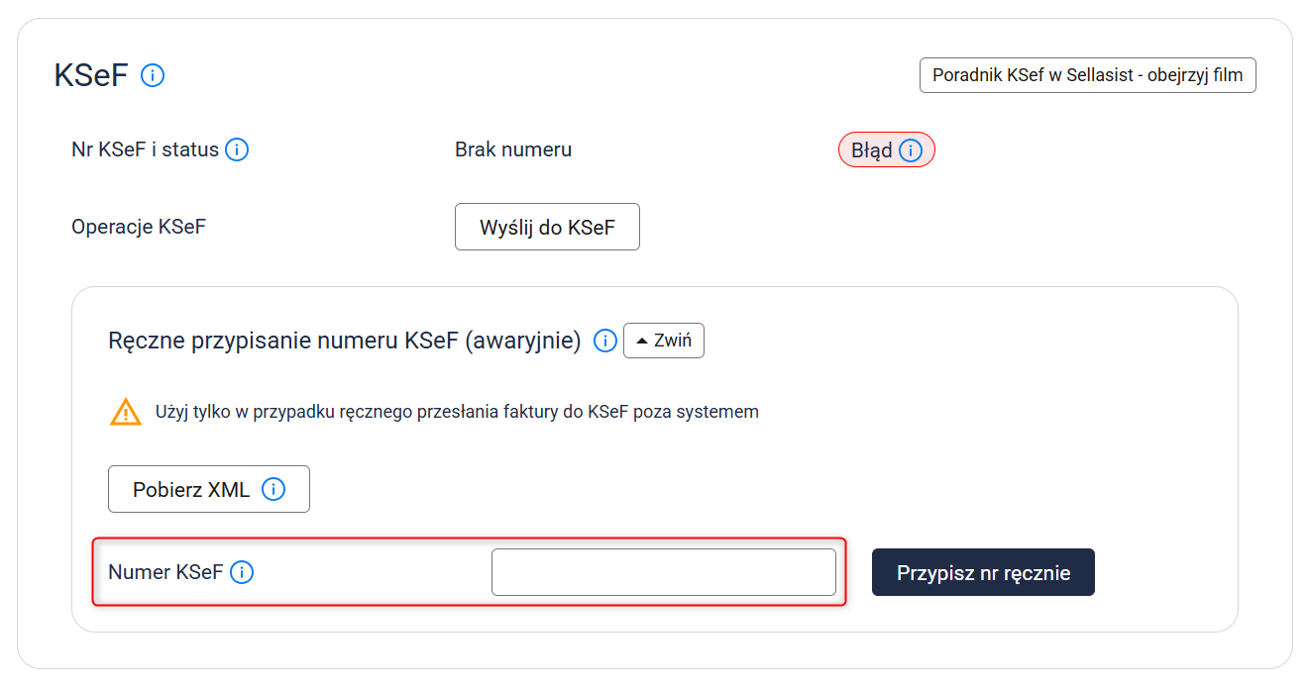Open the 'Poradnik KSef w Sellasist' video guide
Screen dimensions: 1309x687
tap(1087, 75)
